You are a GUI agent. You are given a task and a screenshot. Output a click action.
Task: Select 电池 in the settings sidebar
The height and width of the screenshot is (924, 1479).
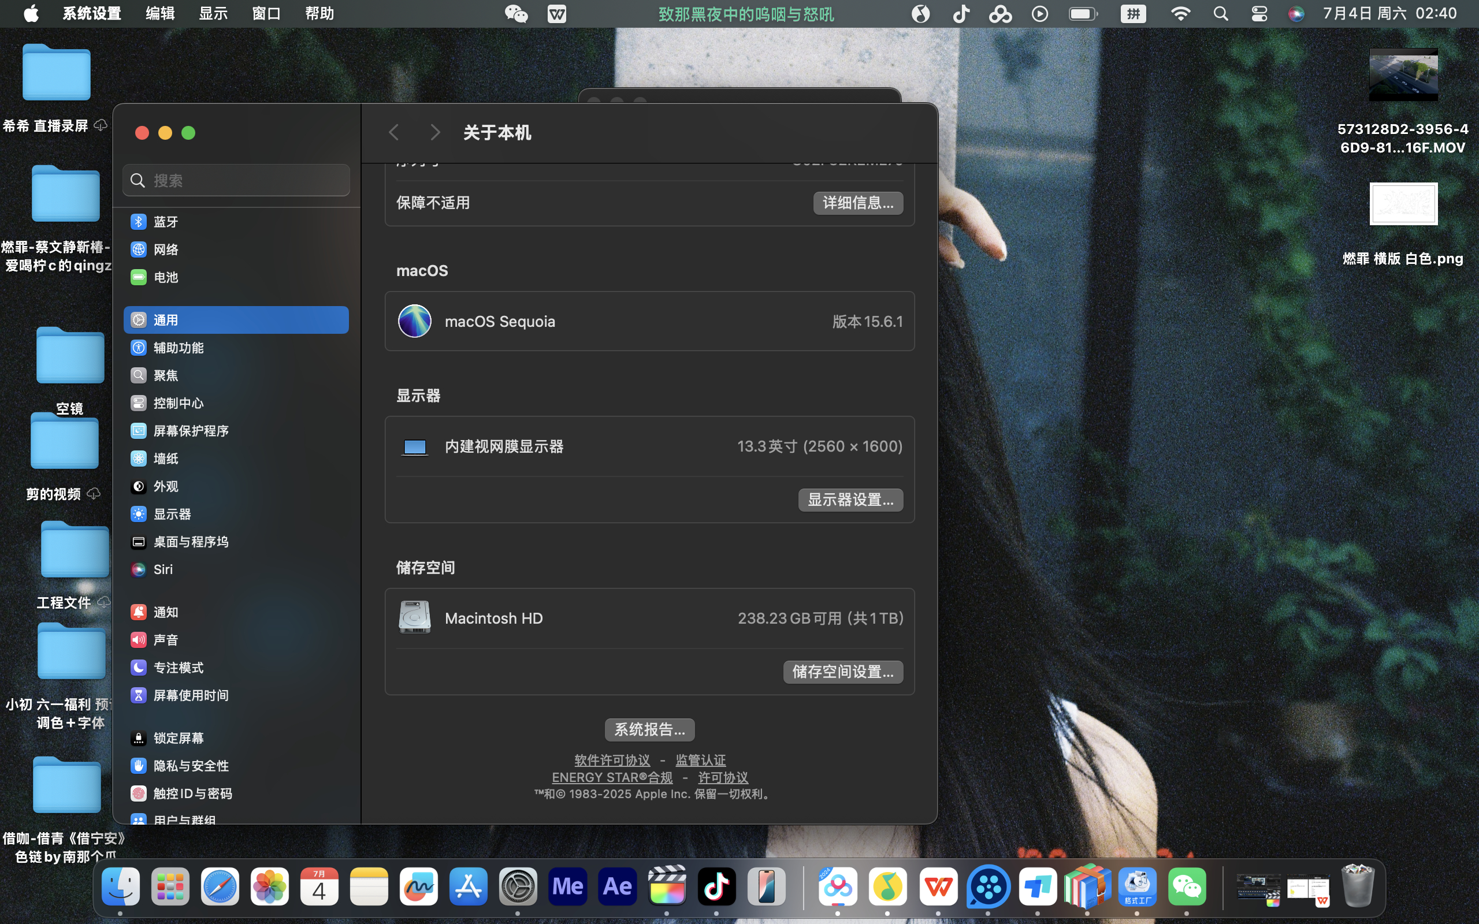(236, 277)
